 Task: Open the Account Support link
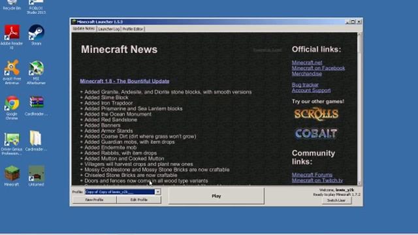click(x=311, y=90)
